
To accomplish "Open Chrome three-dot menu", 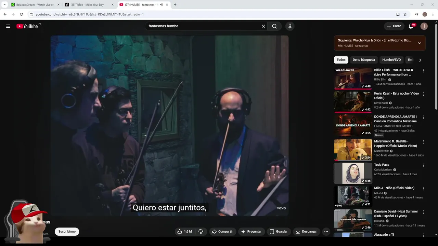I will click(x=433, y=14).
